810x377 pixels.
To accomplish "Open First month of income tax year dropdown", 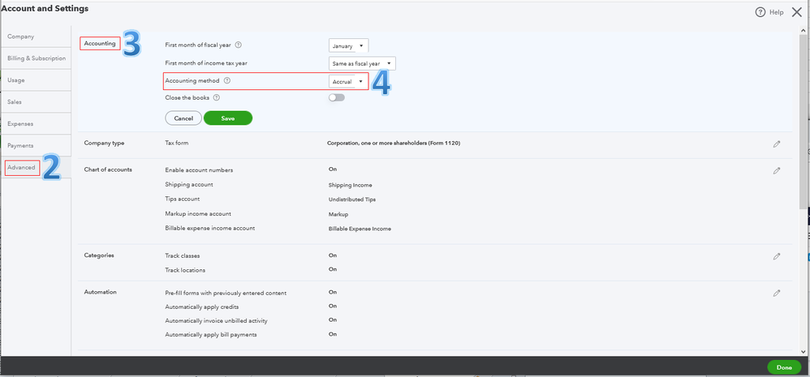I will [362, 63].
